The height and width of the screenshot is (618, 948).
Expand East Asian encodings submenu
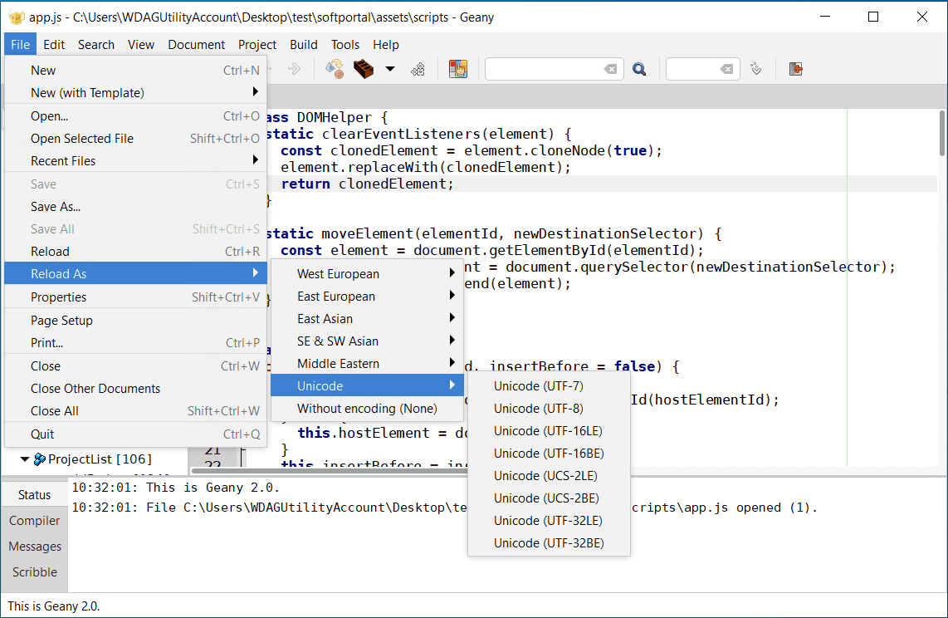pos(367,319)
